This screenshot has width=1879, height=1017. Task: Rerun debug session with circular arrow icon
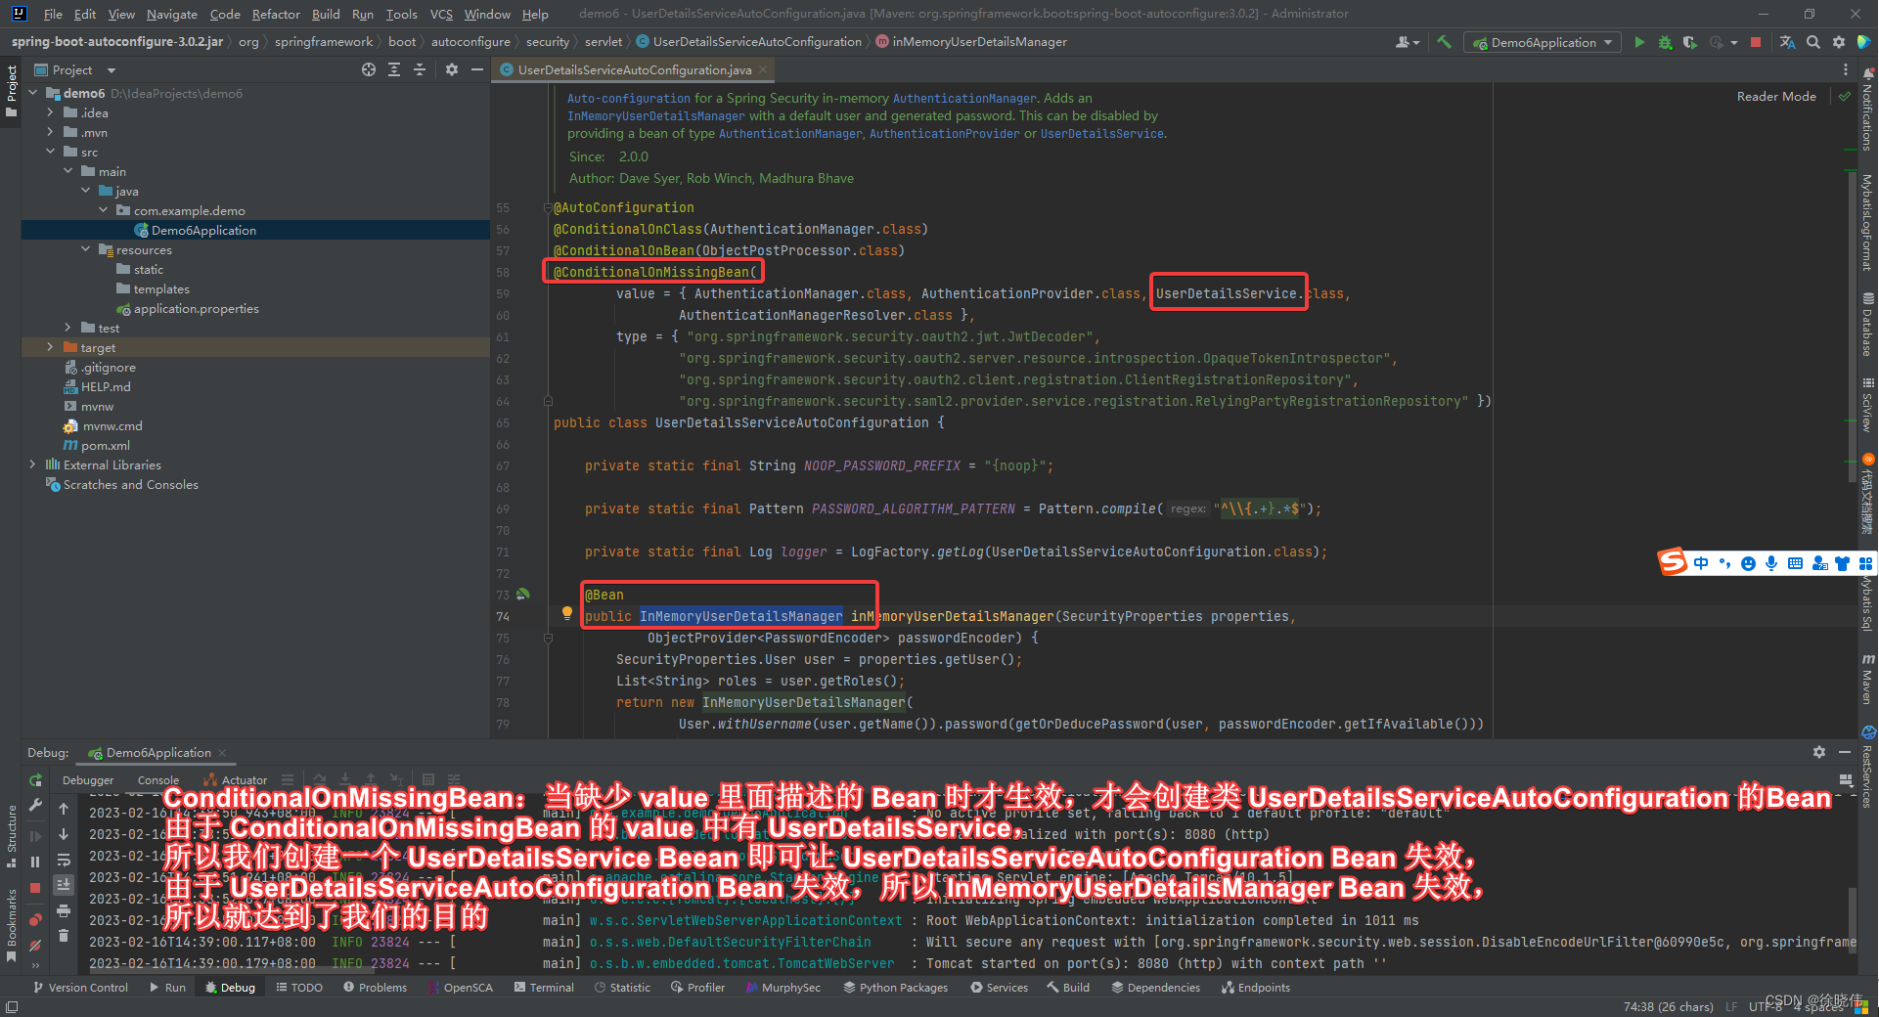click(35, 781)
